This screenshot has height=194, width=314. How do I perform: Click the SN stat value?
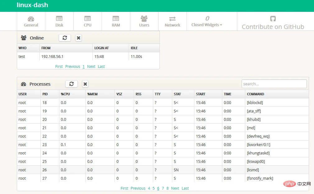coord(176,170)
